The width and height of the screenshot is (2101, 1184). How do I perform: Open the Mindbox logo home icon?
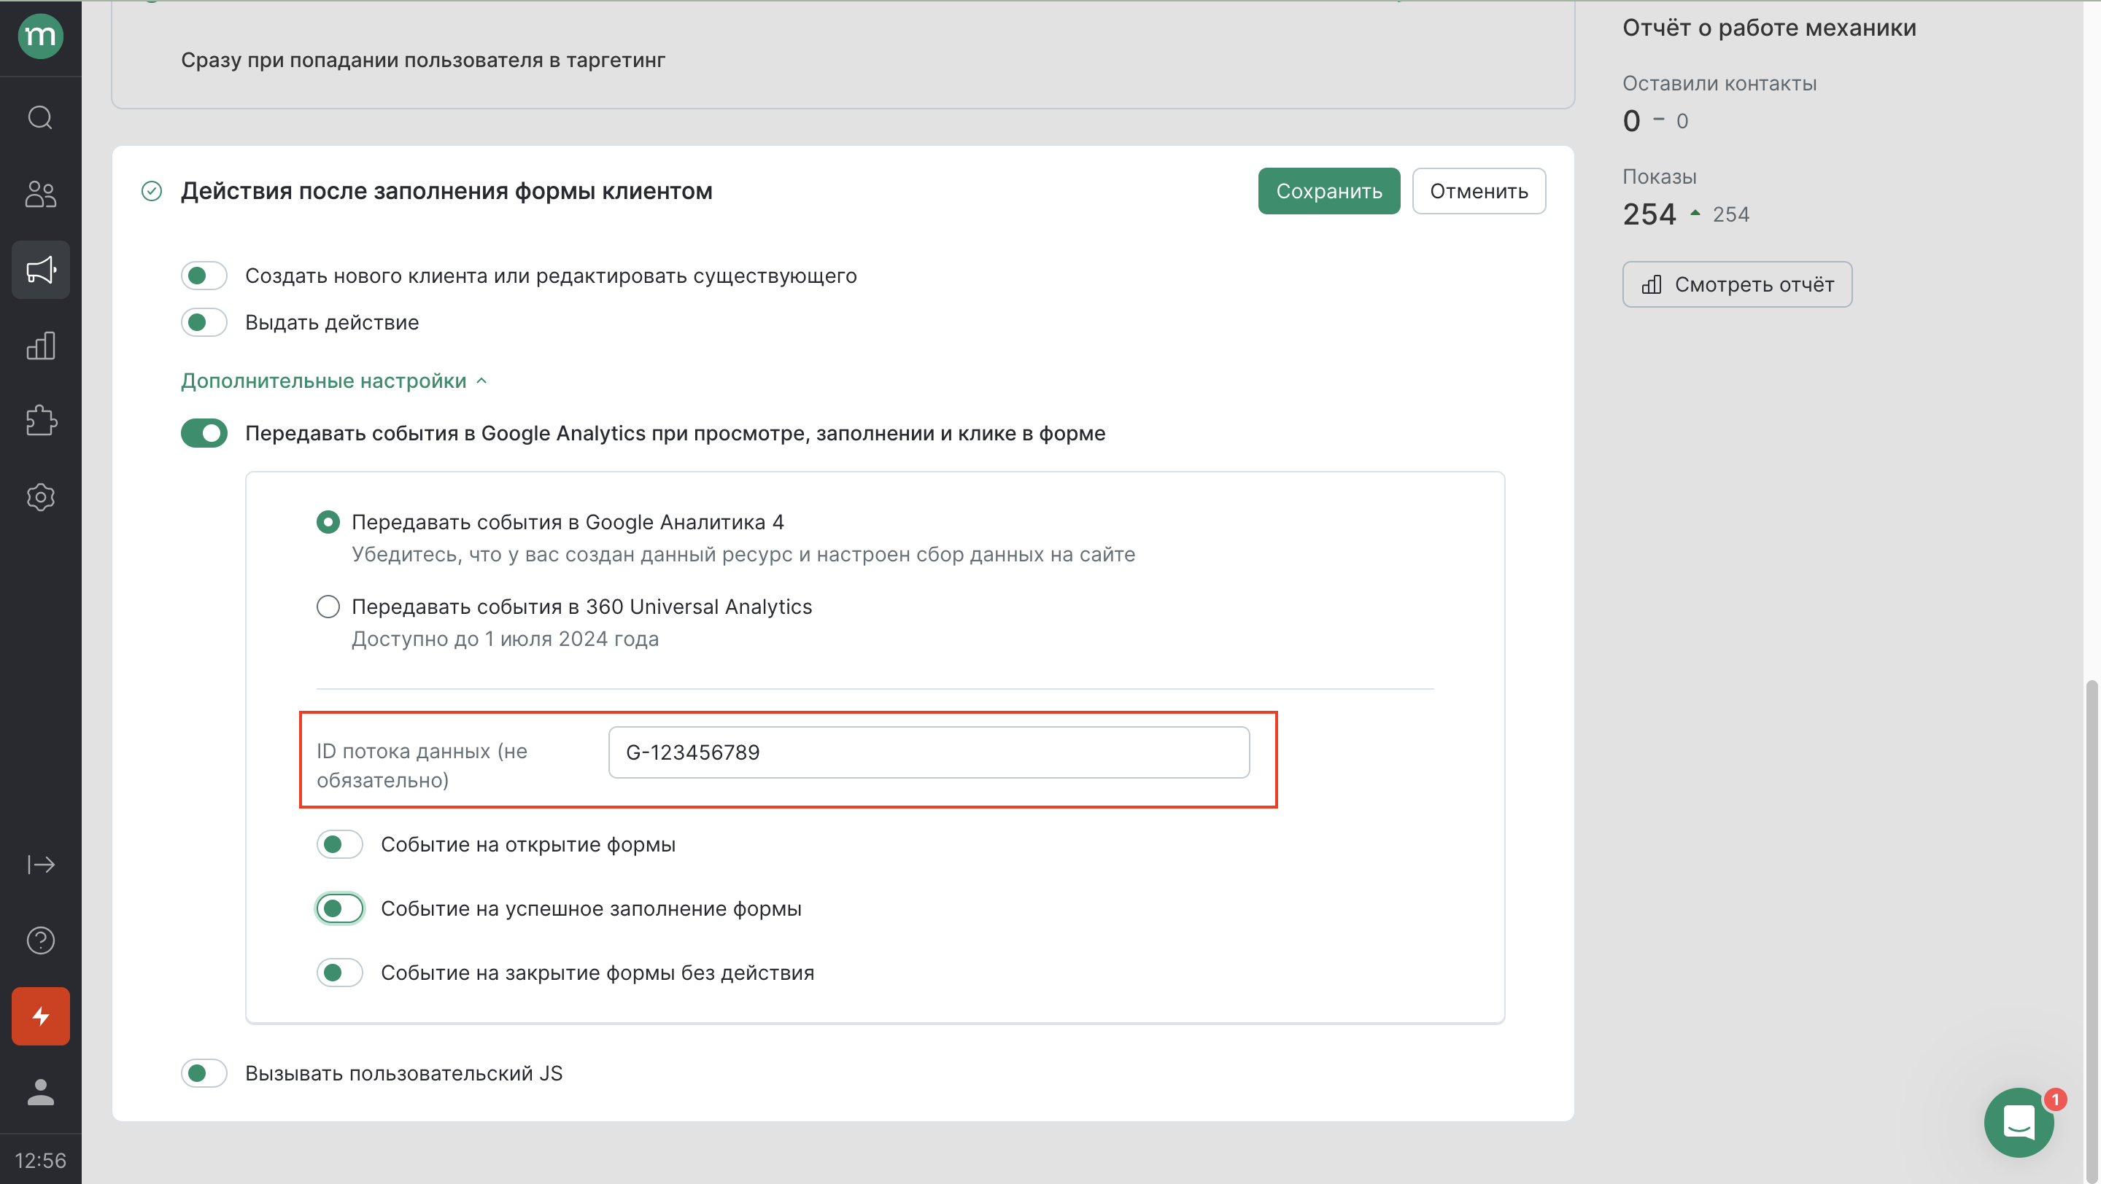coord(40,36)
